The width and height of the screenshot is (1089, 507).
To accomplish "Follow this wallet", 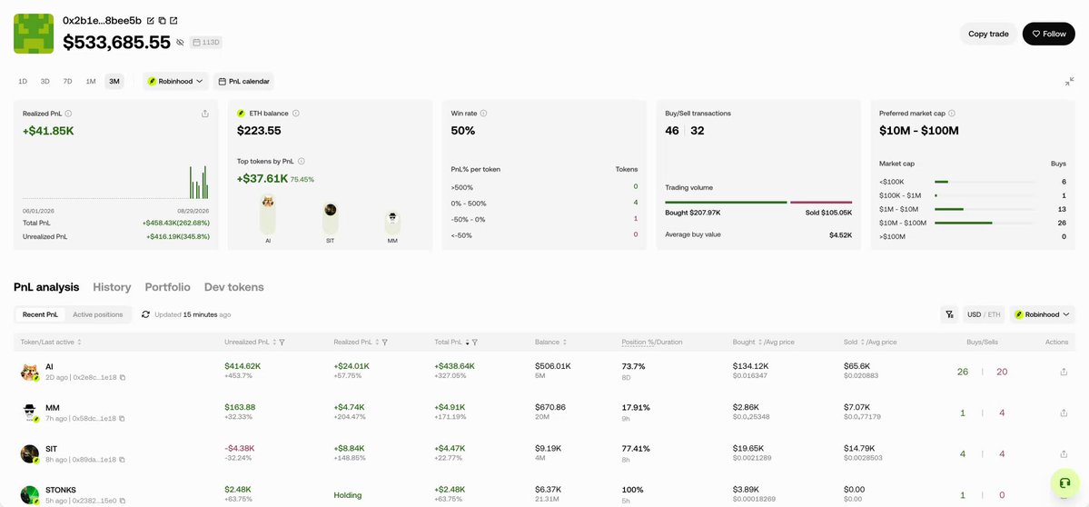I will (x=1049, y=34).
